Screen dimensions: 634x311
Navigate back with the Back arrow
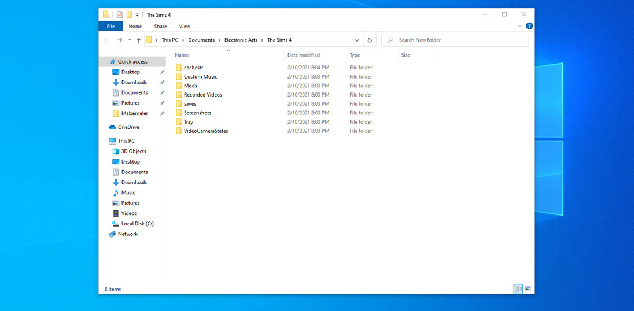(x=107, y=40)
